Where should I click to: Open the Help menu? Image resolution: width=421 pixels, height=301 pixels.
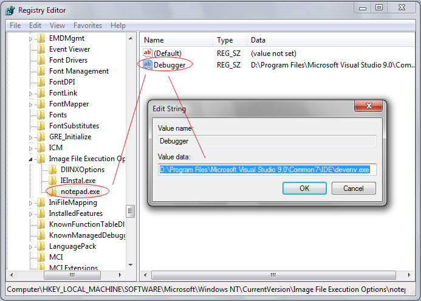pos(118,26)
